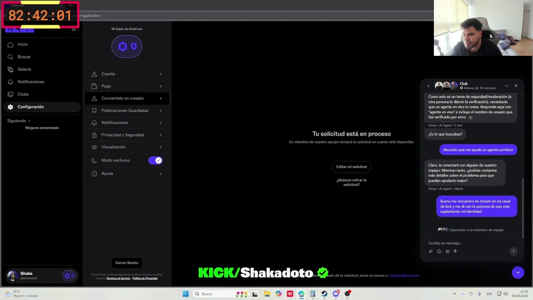Open Calculator from the taskbar

pyautogui.click(x=313, y=294)
